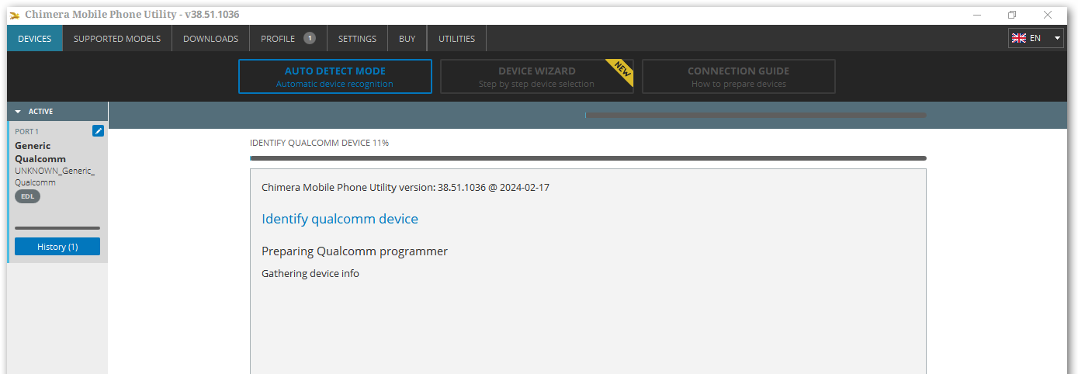
Task: Switch to Supported Models tab
Action: (x=117, y=39)
